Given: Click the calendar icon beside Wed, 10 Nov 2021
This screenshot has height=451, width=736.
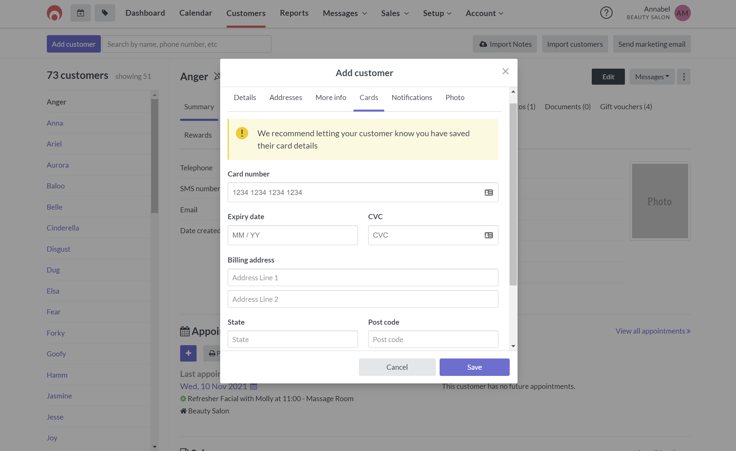Looking at the screenshot, I should pos(254,386).
